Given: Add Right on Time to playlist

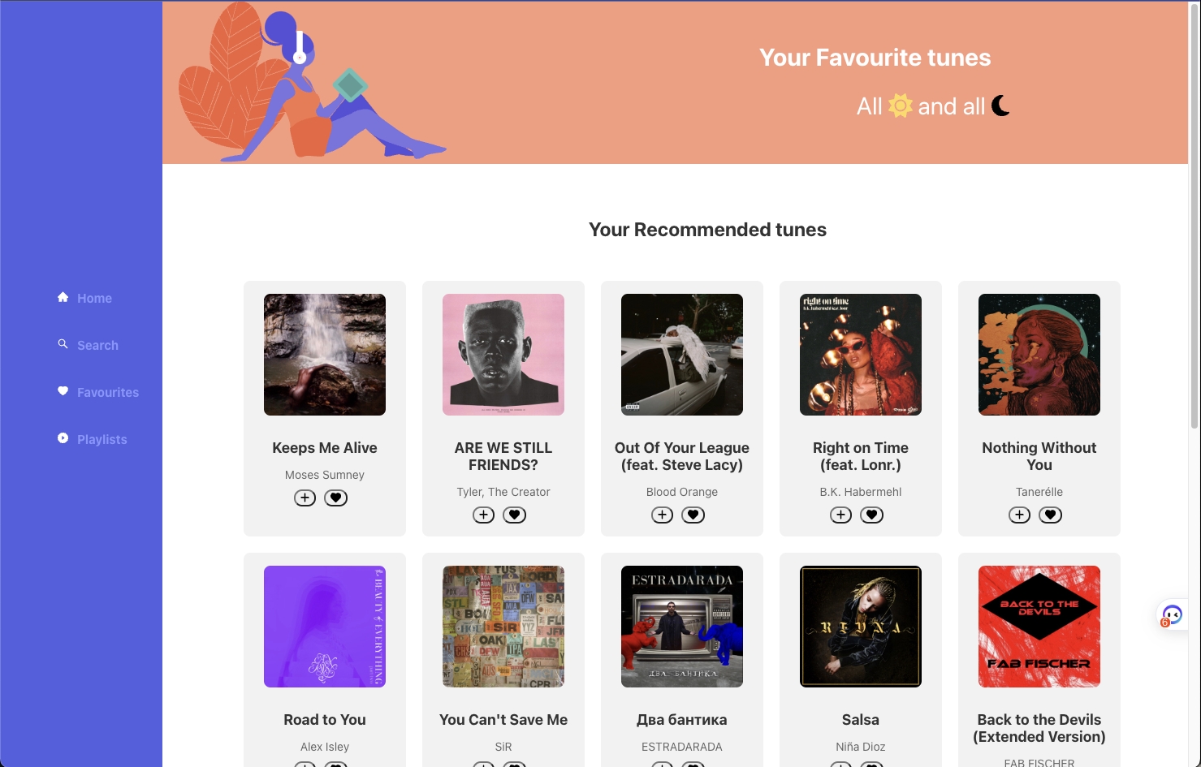Looking at the screenshot, I should (840, 515).
